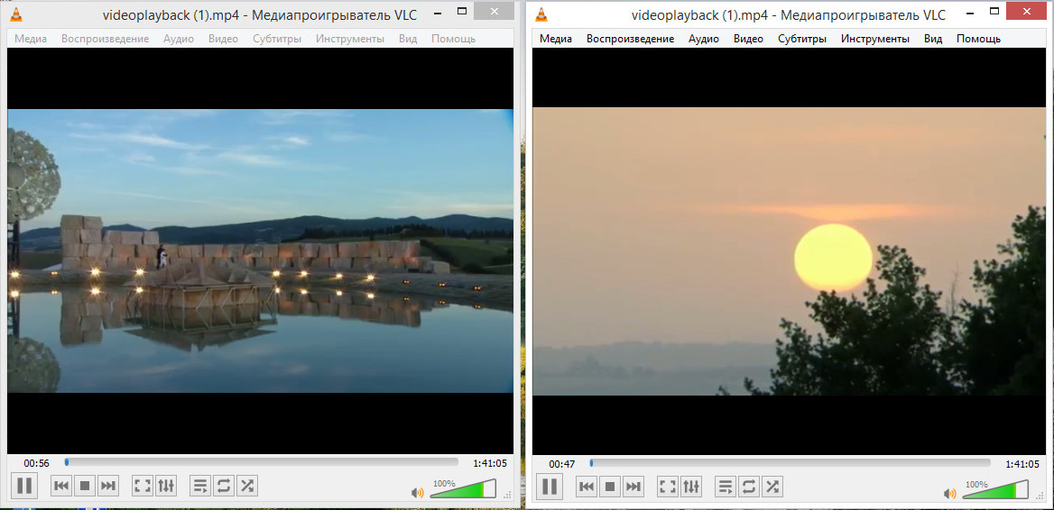Adjust volume slider in the left VLC window
This screenshot has width=1054, height=510.
point(462,488)
